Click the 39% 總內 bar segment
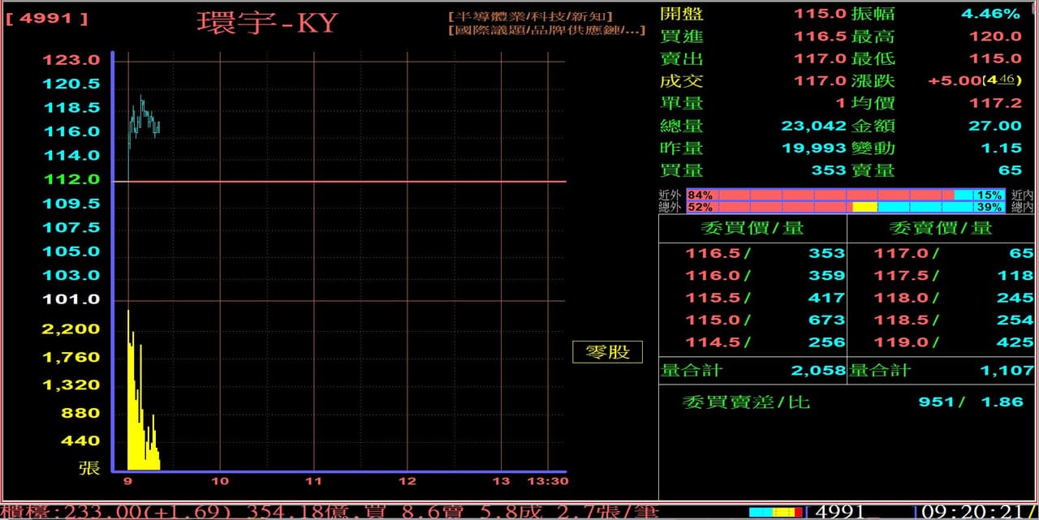This screenshot has width=1039, height=520. coord(942,208)
